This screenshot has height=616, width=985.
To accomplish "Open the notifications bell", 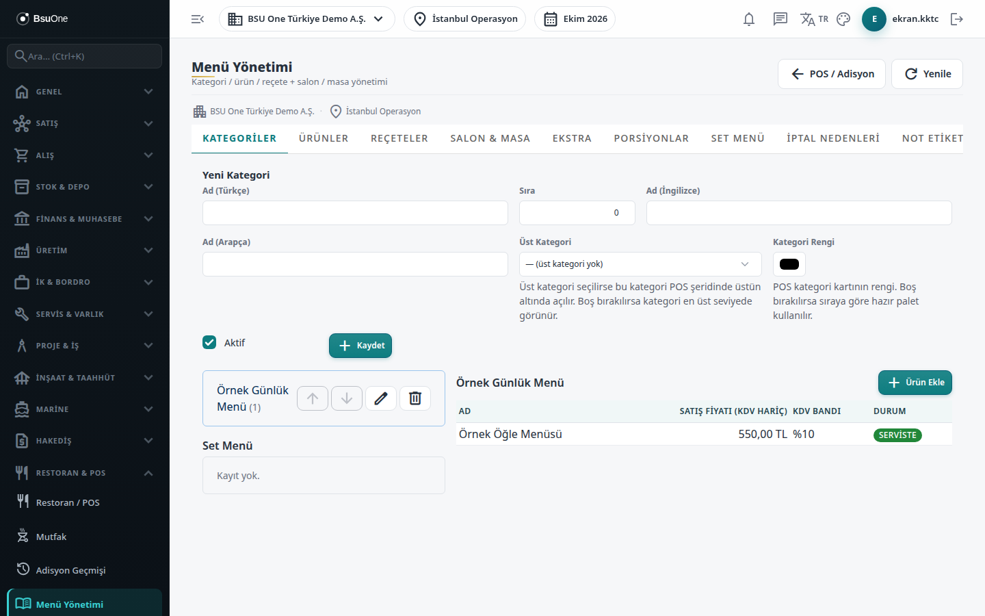I will click(749, 19).
